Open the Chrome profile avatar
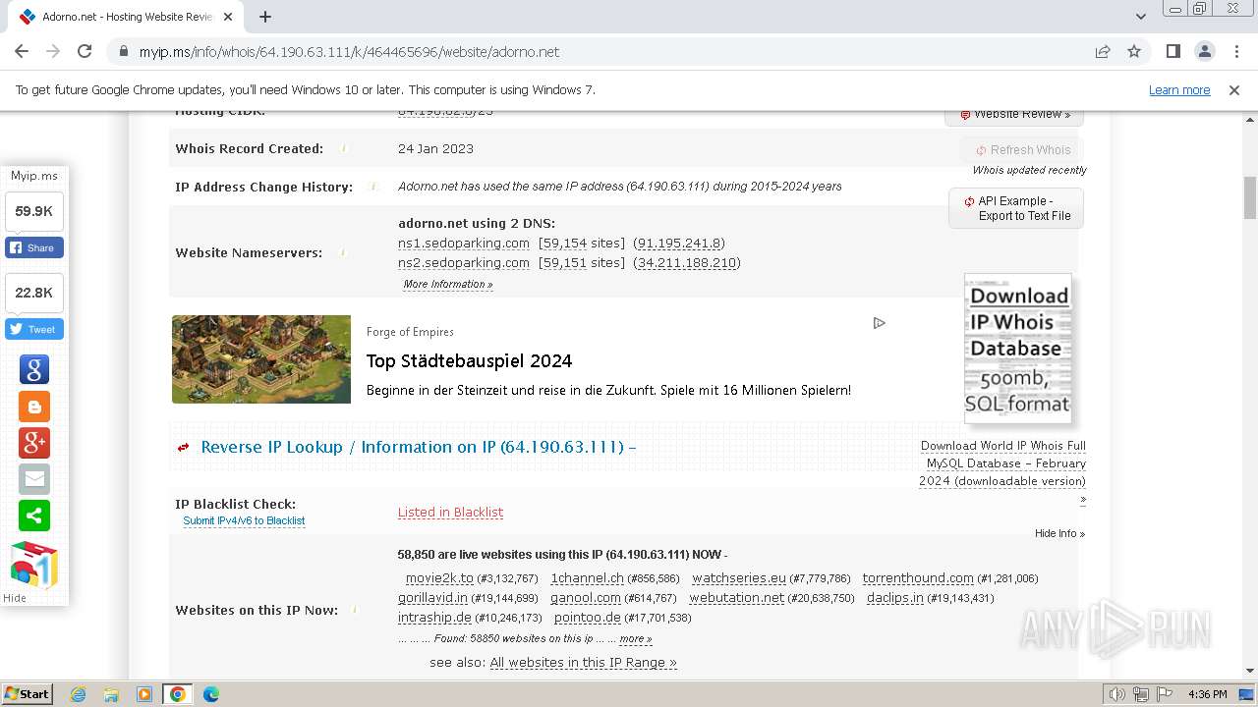This screenshot has height=707, width=1258. click(1204, 51)
